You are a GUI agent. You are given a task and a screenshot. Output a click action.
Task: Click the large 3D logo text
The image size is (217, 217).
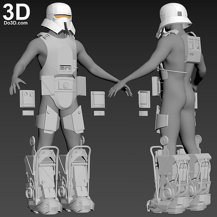pos(17,12)
